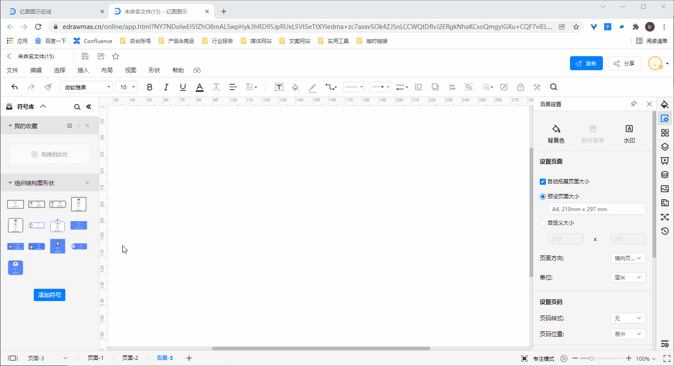674x366 pixels.
Task: Click the history panel icon in right sidebar
Action: [664, 231]
